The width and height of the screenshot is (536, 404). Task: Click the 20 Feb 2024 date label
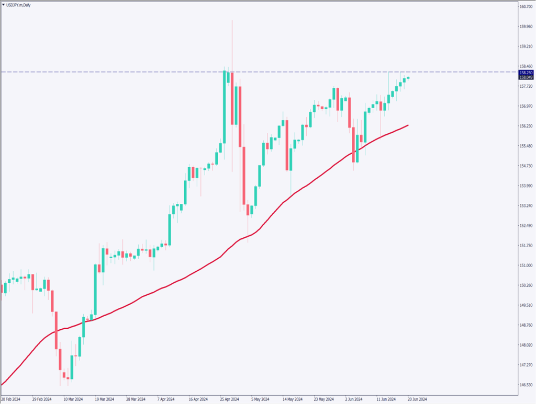point(11,398)
